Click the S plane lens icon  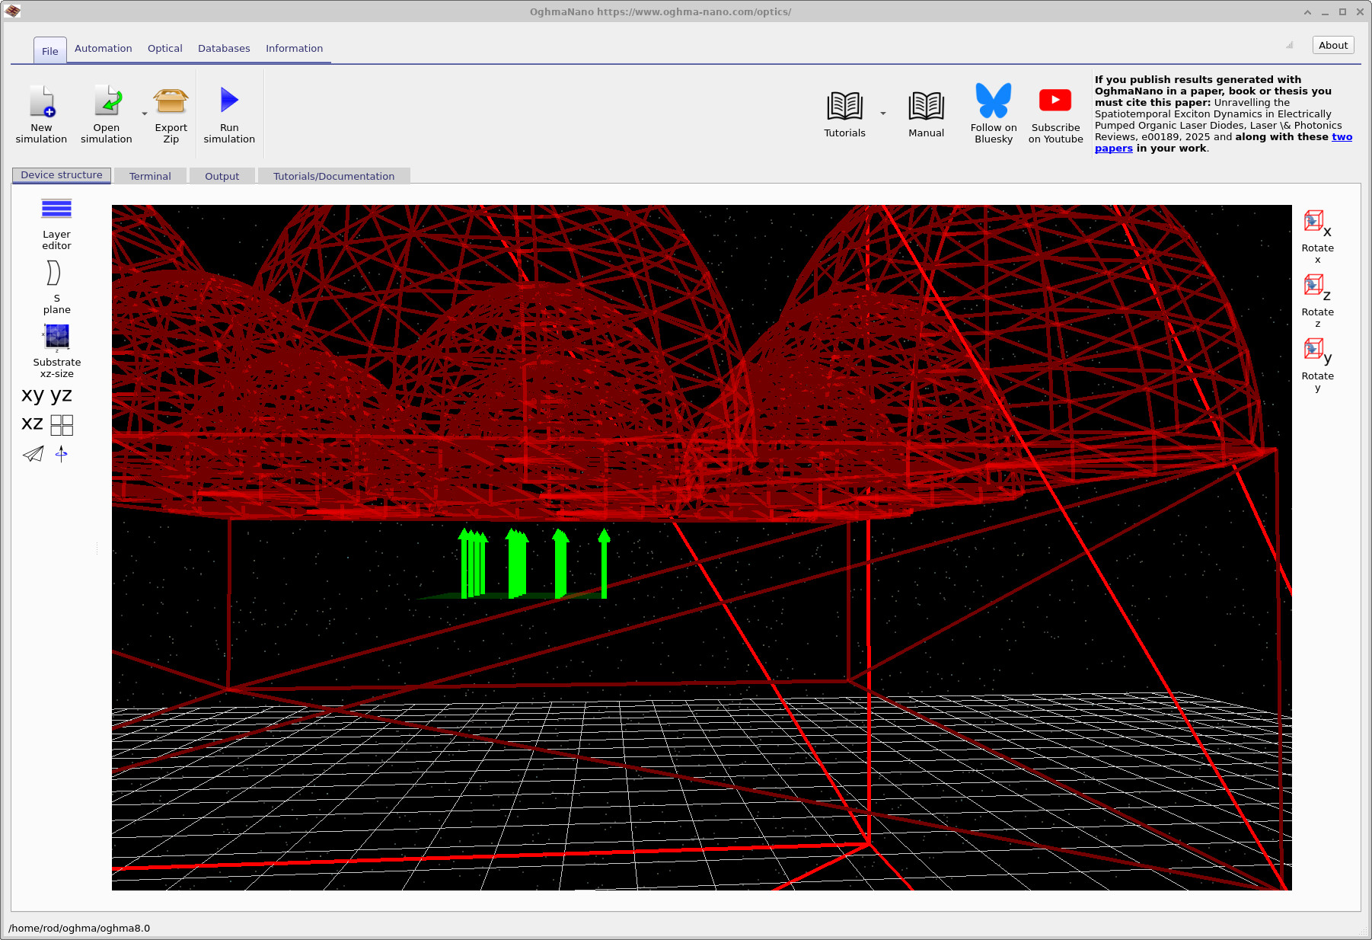pos(53,273)
